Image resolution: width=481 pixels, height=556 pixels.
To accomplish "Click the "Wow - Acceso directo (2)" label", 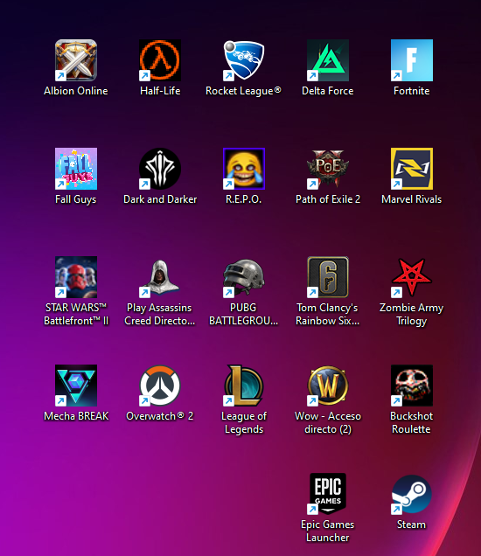I will pyautogui.click(x=328, y=423).
